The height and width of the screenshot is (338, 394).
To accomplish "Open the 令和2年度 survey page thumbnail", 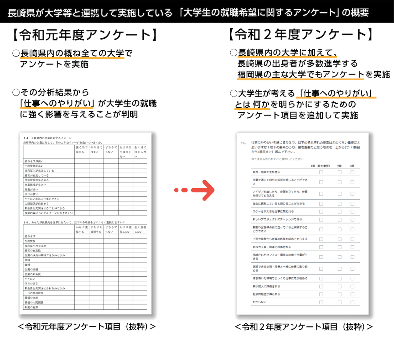I will tap(303, 223).
